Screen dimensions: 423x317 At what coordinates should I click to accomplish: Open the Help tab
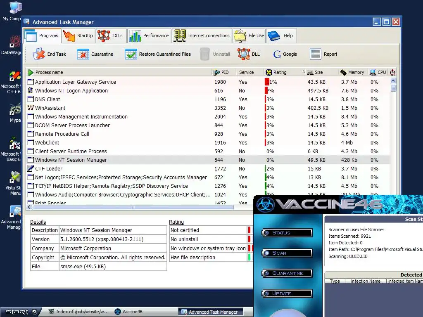tap(281, 35)
